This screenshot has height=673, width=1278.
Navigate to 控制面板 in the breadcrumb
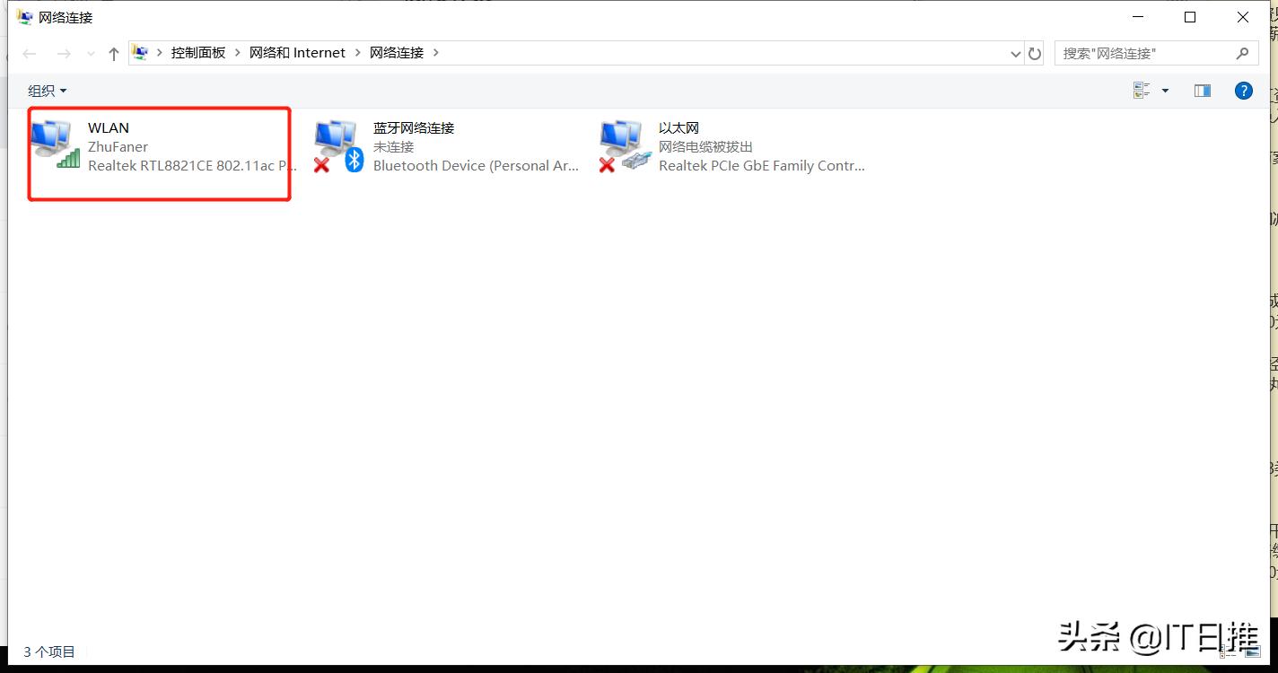coord(197,53)
